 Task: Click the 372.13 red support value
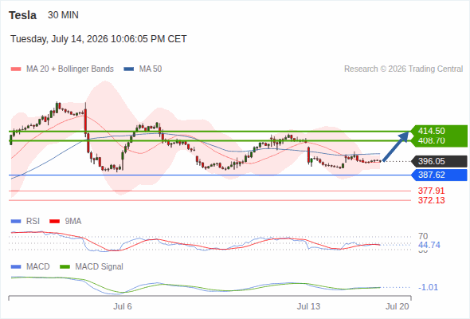click(431, 200)
